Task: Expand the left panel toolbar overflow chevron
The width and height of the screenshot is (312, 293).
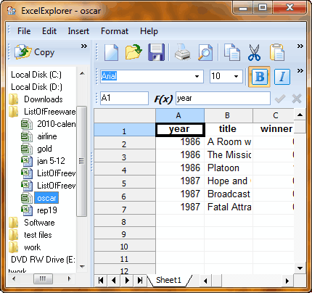Action: click(83, 46)
